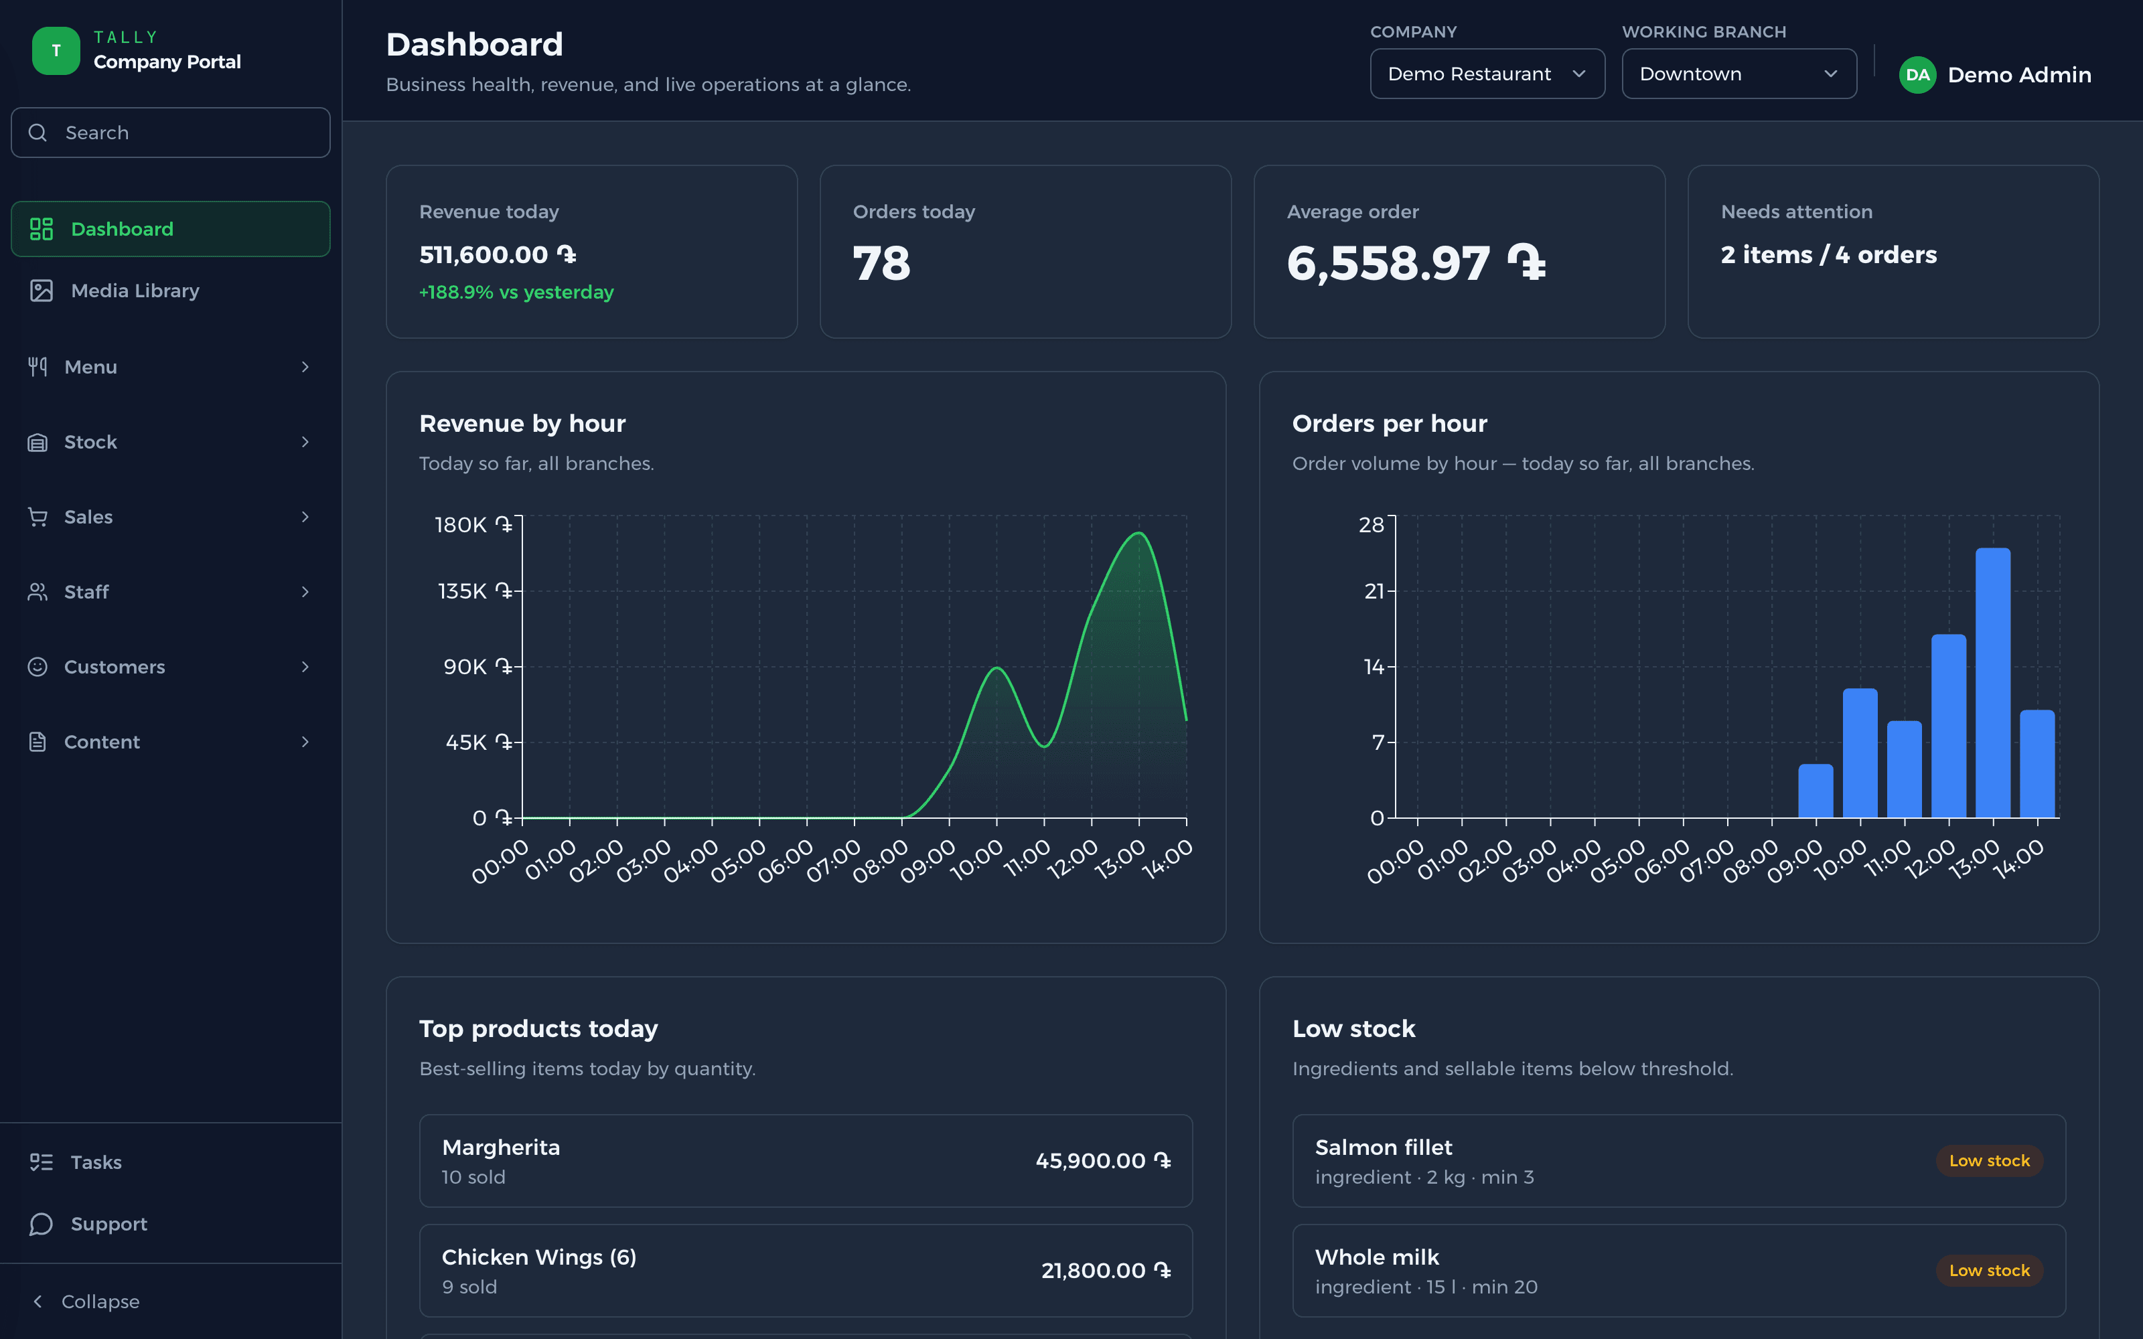Select the Chicken Wings (6) product row
This screenshot has height=1339, width=2143.
pyautogui.click(x=806, y=1271)
